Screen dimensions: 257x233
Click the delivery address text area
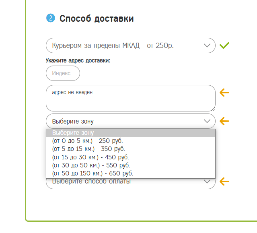130,98
